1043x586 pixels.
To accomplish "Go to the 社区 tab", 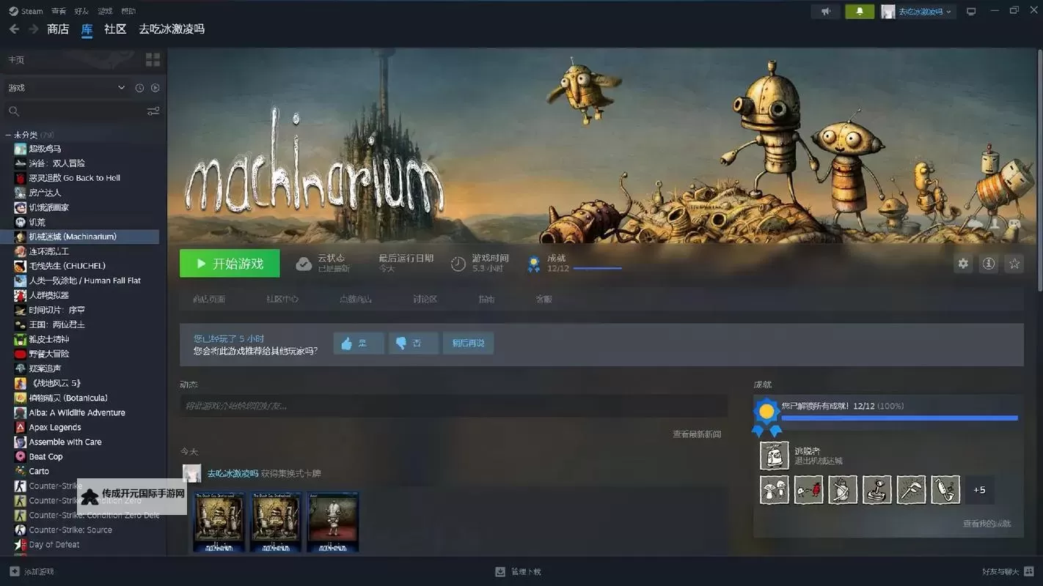I will click(115, 29).
